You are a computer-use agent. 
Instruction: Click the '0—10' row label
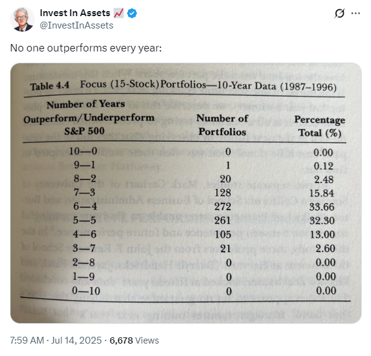(86, 291)
